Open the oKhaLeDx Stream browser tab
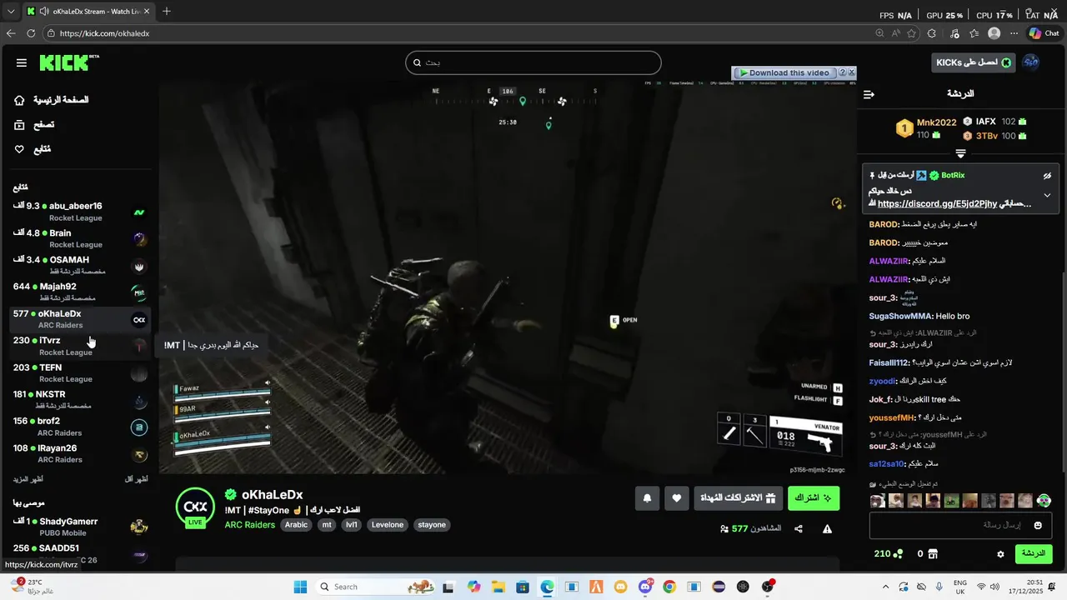This screenshot has height=600, width=1067. click(x=88, y=12)
